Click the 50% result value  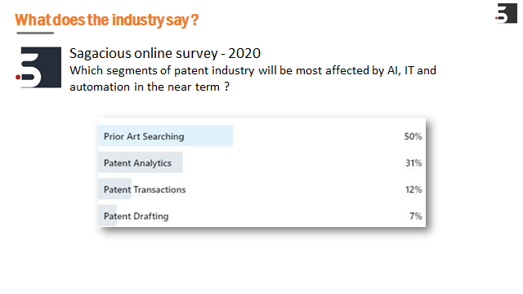click(x=413, y=136)
